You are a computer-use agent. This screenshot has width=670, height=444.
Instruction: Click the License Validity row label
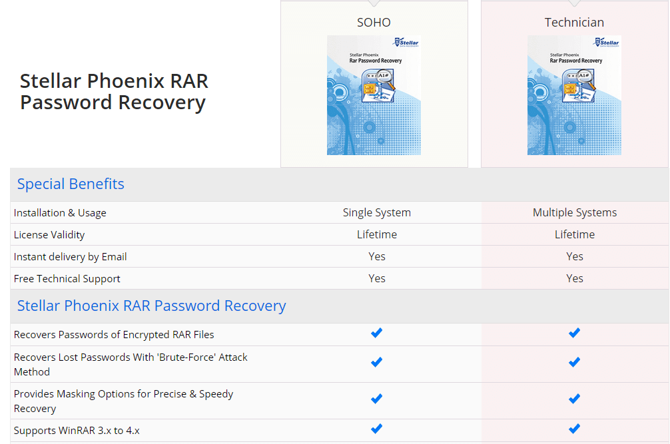point(49,235)
